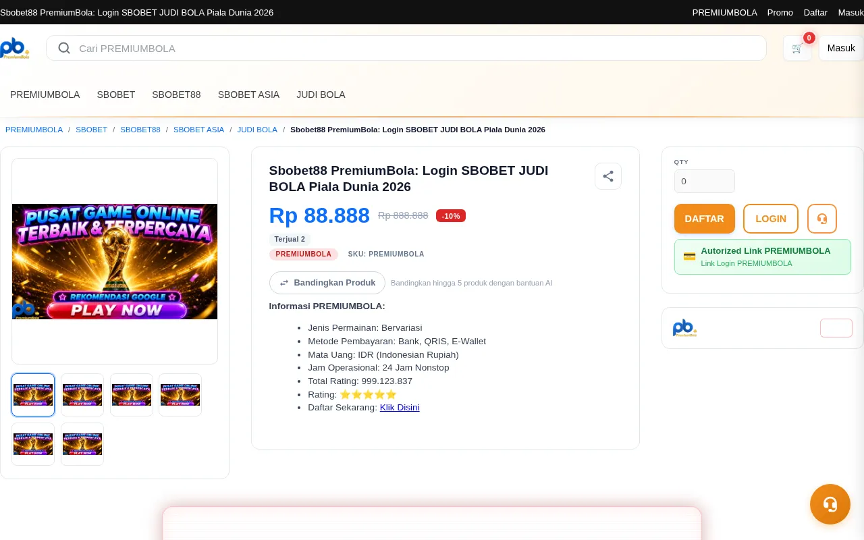This screenshot has height=540, width=864.
Task: Click the struck-through Rp 888.888 price
Action: (x=403, y=215)
